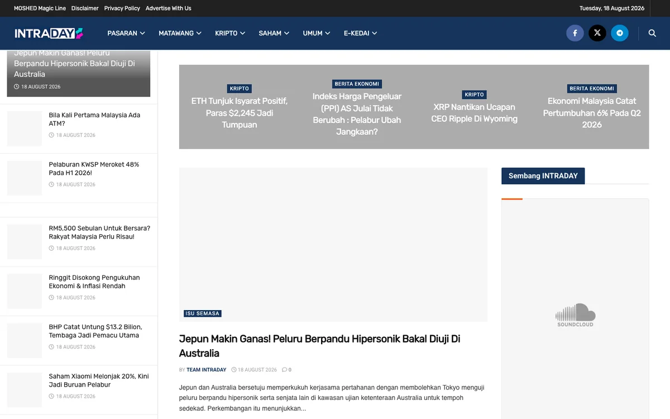This screenshot has width=670, height=419.
Task: Click header date Tuesday, 18 August 2026
Action: 612,8
